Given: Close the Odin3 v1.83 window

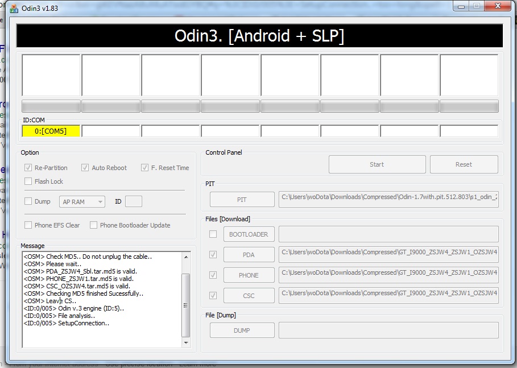Looking at the screenshot, I should pos(498,6).
